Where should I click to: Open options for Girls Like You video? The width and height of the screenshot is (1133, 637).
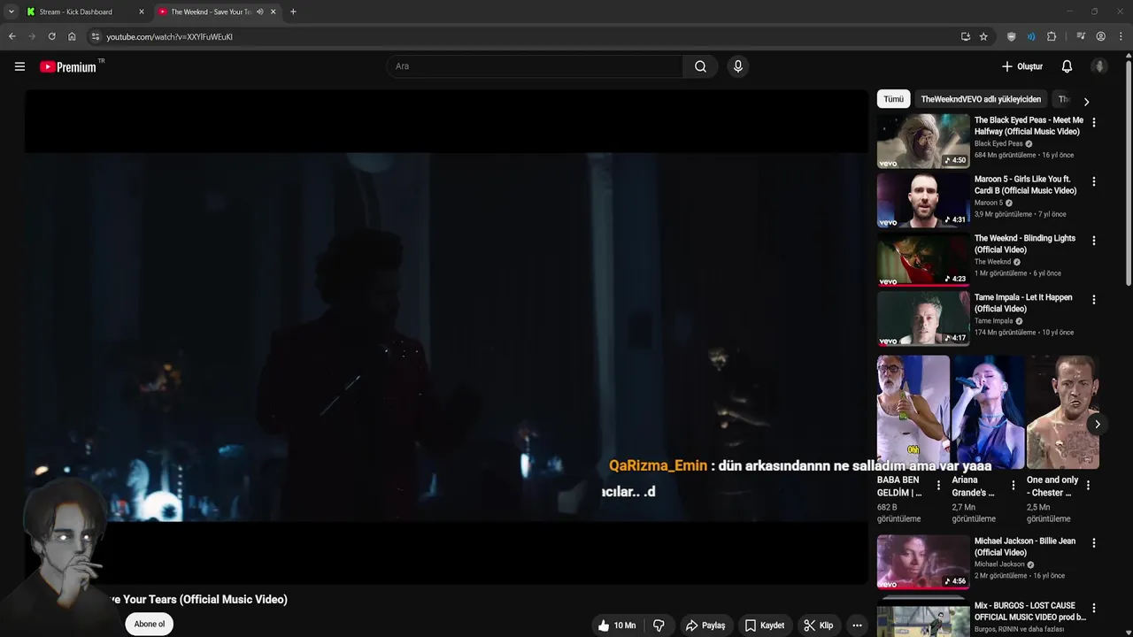tap(1094, 181)
